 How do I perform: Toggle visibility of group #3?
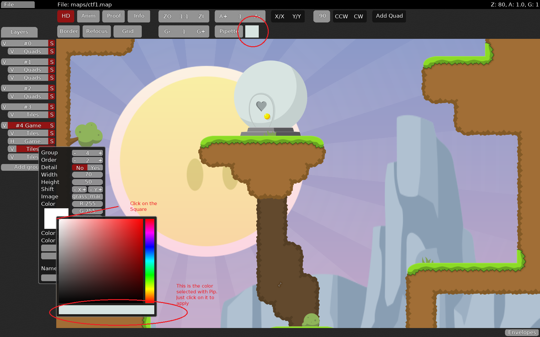pos(4,107)
